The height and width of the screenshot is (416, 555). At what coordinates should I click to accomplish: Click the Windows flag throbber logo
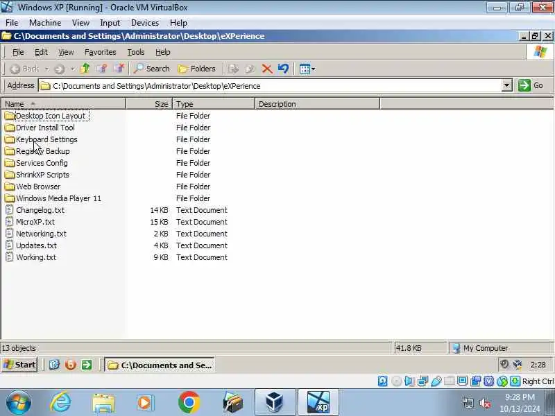pyautogui.click(x=540, y=52)
